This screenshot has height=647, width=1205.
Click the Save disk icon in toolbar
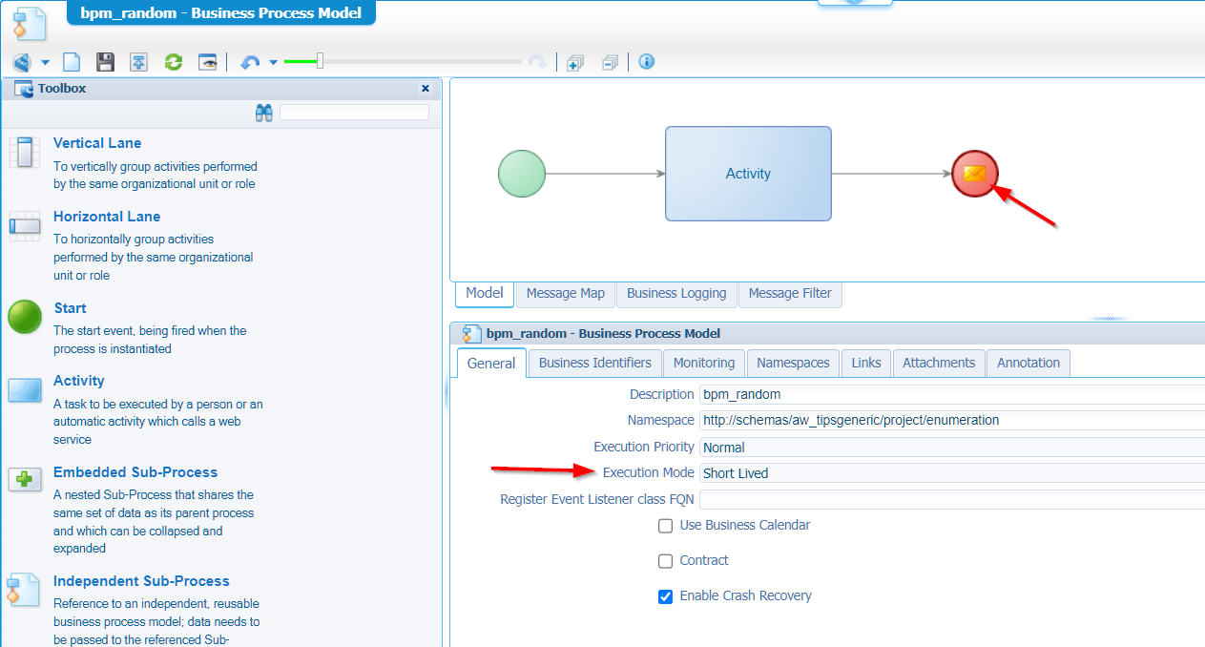(x=105, y=62)
